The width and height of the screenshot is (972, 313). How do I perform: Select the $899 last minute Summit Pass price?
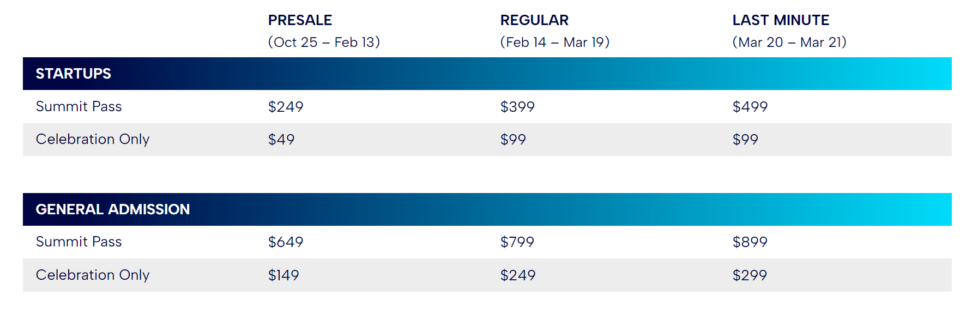coord(750,242)
